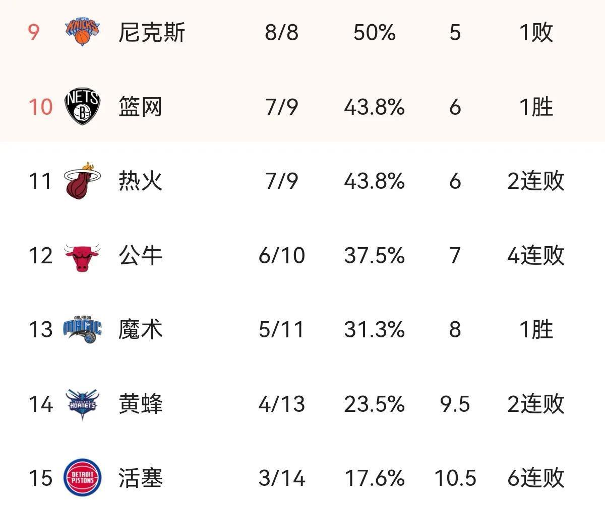Tap the Charlotte Hornets logo
The height and width of the screenshot is (506, 605).
click(x=83, y=404)
